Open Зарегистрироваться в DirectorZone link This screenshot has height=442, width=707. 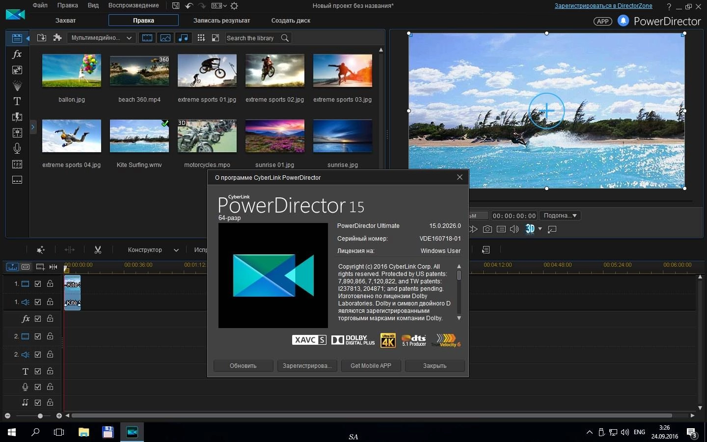coord(603,6)
